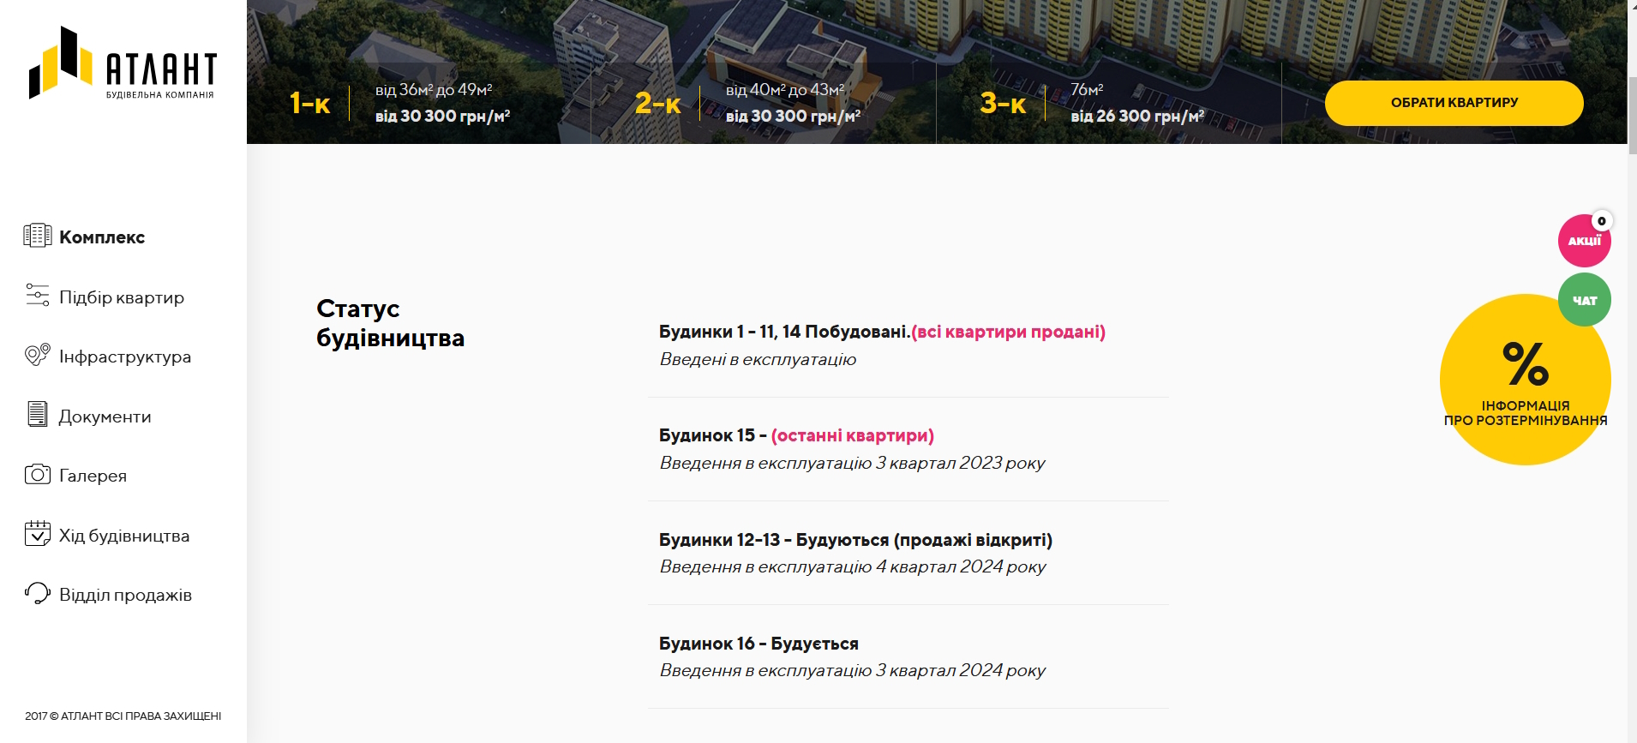
Task: Contact the Відділ продажів
Action: click(125, 595)
